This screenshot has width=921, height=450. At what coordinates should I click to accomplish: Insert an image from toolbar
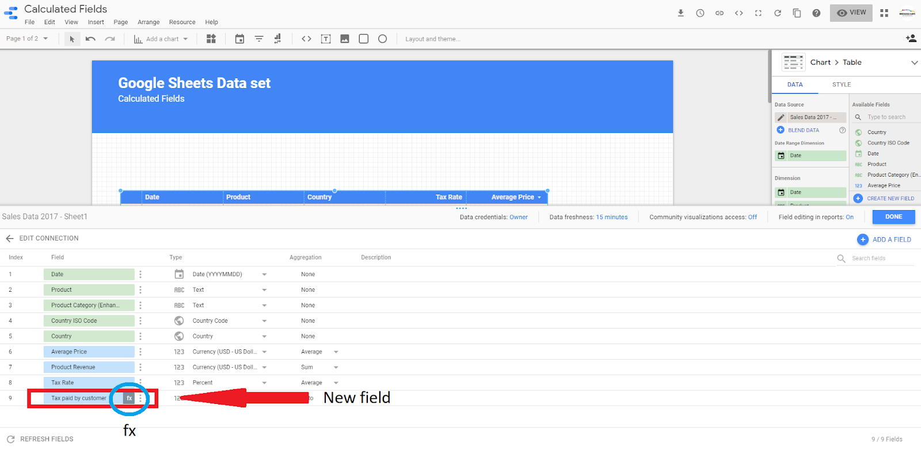click(x=345, y=39)
